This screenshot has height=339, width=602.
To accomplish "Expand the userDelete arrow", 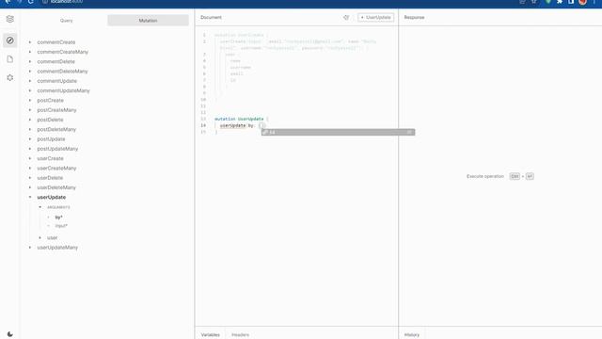I will (x=30, y=178).
